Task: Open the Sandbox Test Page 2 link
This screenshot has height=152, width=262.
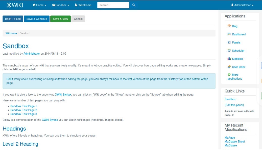Action: click(x=23, y=110)
